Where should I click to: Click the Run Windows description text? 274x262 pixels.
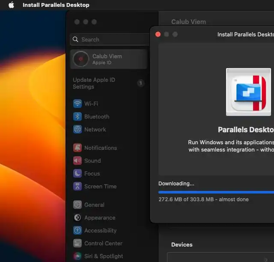coord(231,146)
